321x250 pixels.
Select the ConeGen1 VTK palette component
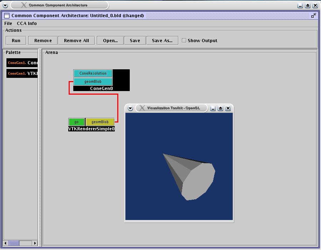point(22,73)
